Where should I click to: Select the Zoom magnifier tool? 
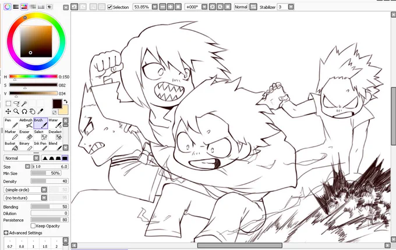pos(16,111)
